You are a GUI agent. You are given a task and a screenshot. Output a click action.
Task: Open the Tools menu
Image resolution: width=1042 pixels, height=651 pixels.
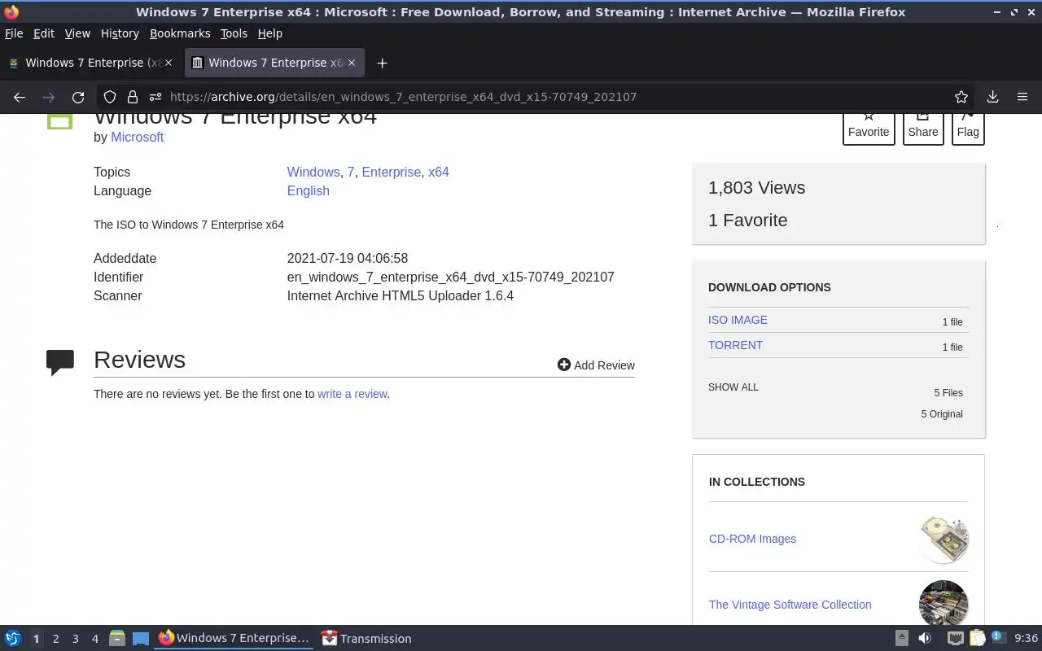click(234, 33)
